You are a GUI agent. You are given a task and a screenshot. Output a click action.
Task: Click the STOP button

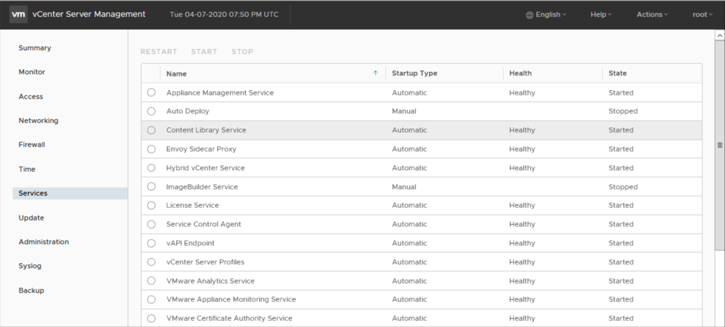[x=242, y=52]
